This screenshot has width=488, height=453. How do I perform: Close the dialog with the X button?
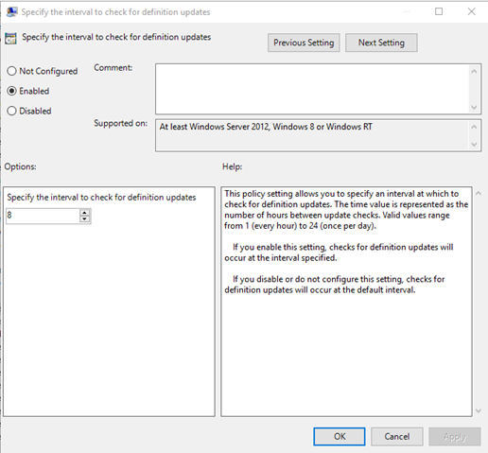click(x=471, y=11)
